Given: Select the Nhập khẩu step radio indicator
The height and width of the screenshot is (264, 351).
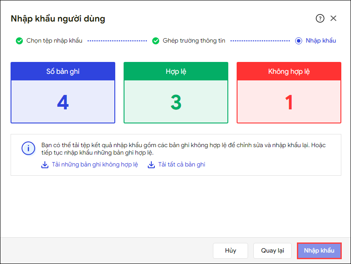Looking at the screenshot, I should click(299, 41).
